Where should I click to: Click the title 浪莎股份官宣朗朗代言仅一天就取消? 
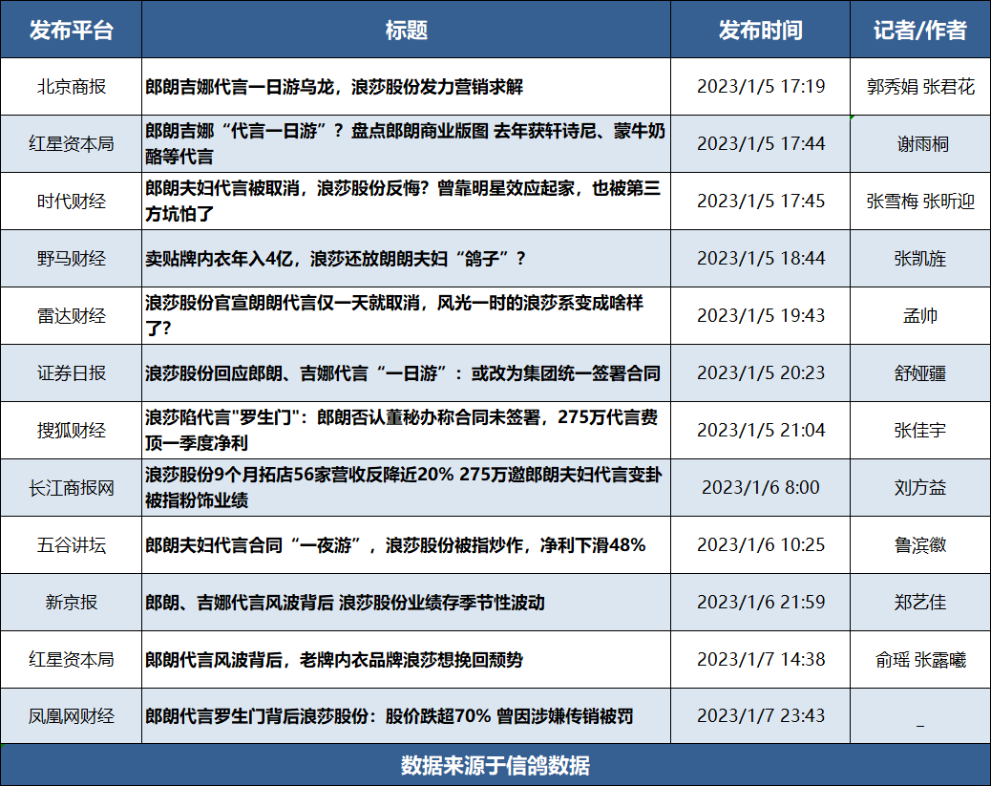click(407, 315)
